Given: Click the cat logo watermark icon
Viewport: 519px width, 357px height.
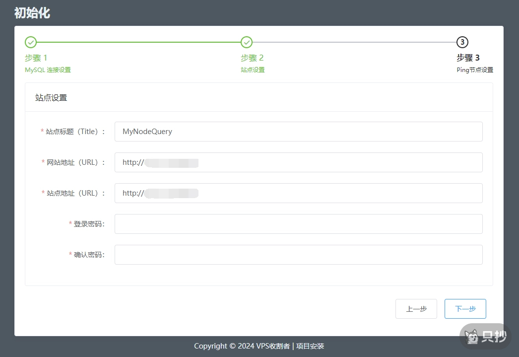Looking at the screenshot, I should click(472, 338).
